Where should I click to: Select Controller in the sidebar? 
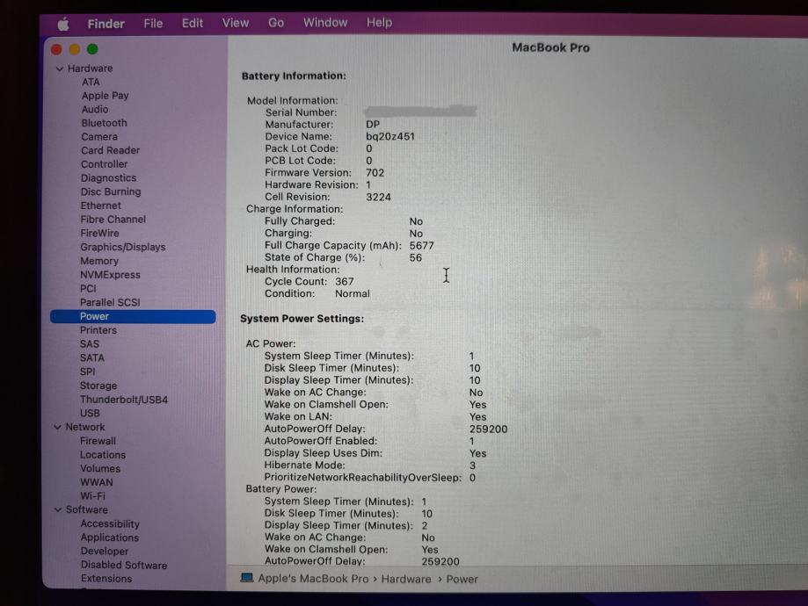[x=104, y=164]
